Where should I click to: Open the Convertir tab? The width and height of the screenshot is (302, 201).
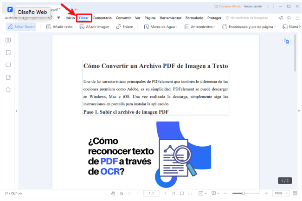(x=123, y=18)
